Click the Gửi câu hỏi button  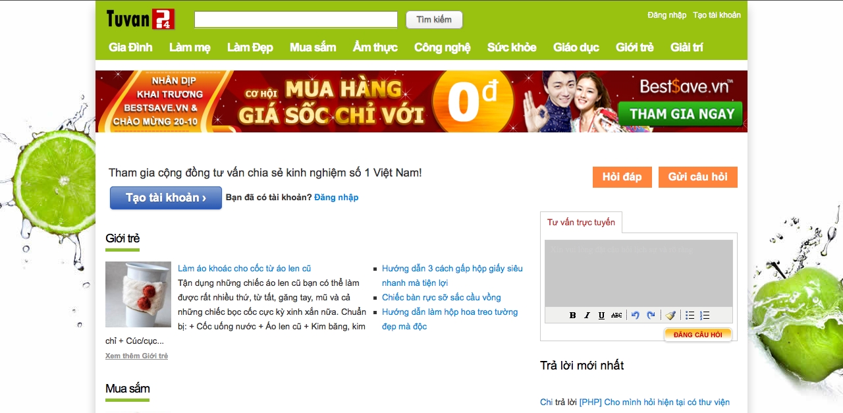tap(698, 177)
